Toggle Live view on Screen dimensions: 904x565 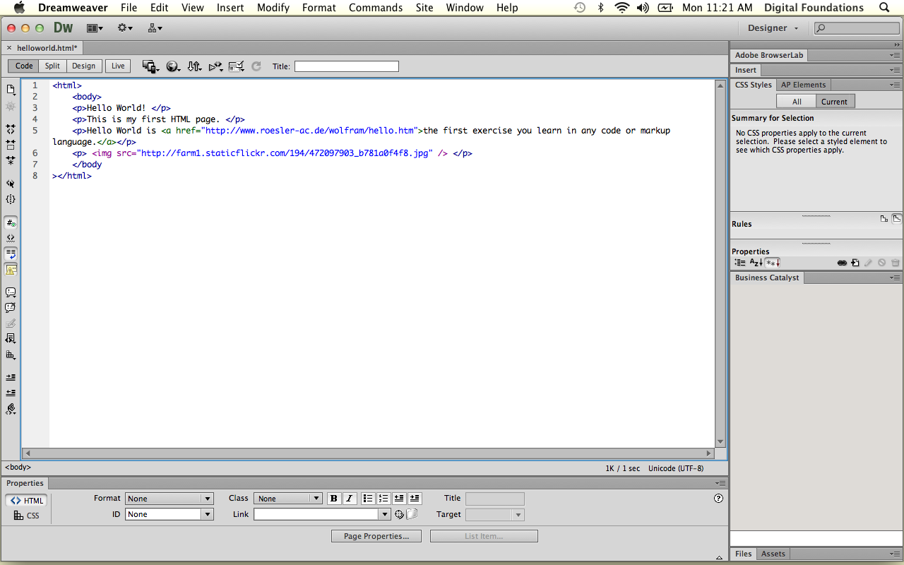(x=118, y=66)
